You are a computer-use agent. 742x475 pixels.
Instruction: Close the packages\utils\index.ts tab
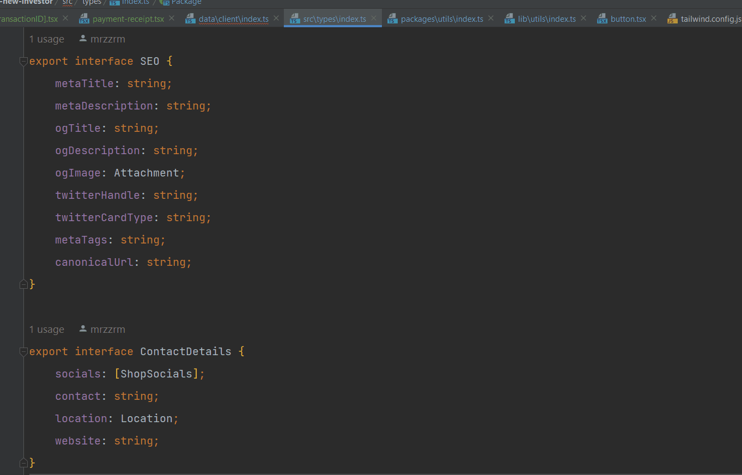pos(491,18)
